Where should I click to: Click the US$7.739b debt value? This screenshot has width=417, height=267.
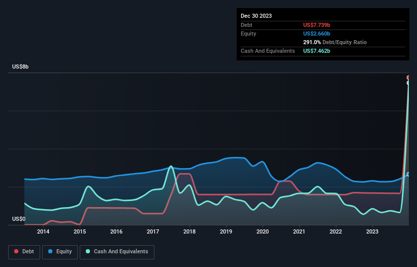pos(316,25)
